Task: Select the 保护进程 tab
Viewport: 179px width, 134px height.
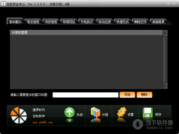Action: [51, 21]
